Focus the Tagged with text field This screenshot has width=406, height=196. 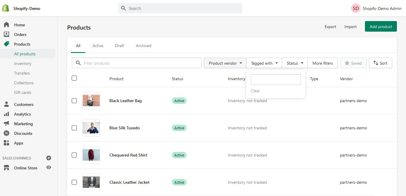click(x=275, y=80)
